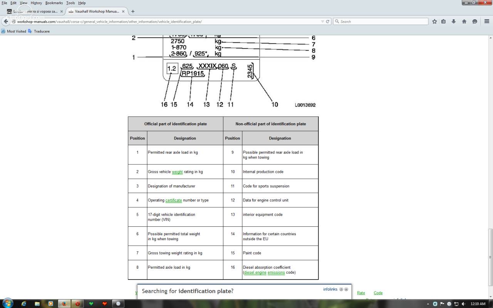This screenshot has width=493, height=308.
Task: Launch Internet Explorer from taskbar
Action: (24, 303)
